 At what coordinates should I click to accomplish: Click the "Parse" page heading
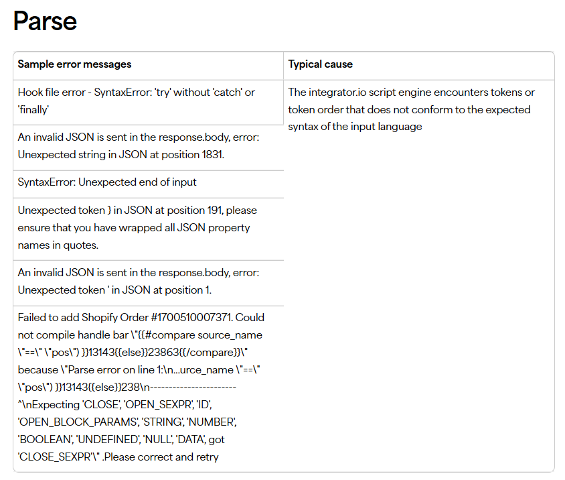(x=46, y=21)
